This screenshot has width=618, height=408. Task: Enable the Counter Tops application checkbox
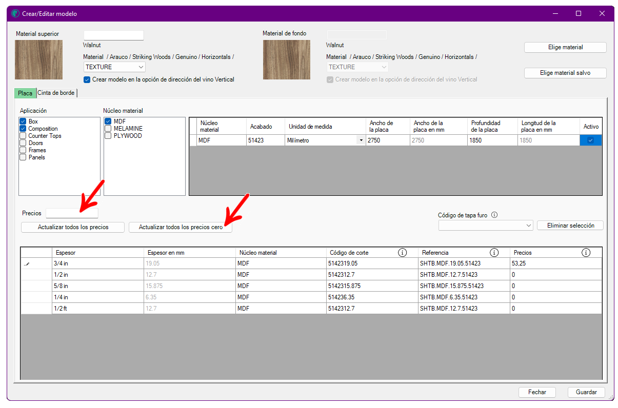coord(23,136)
